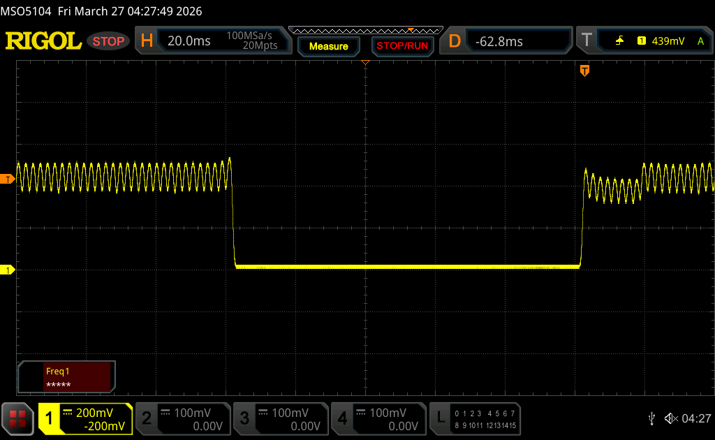Screen dimensions: 715x440
Task: Click the RIGOL logo
Action: 43,41
